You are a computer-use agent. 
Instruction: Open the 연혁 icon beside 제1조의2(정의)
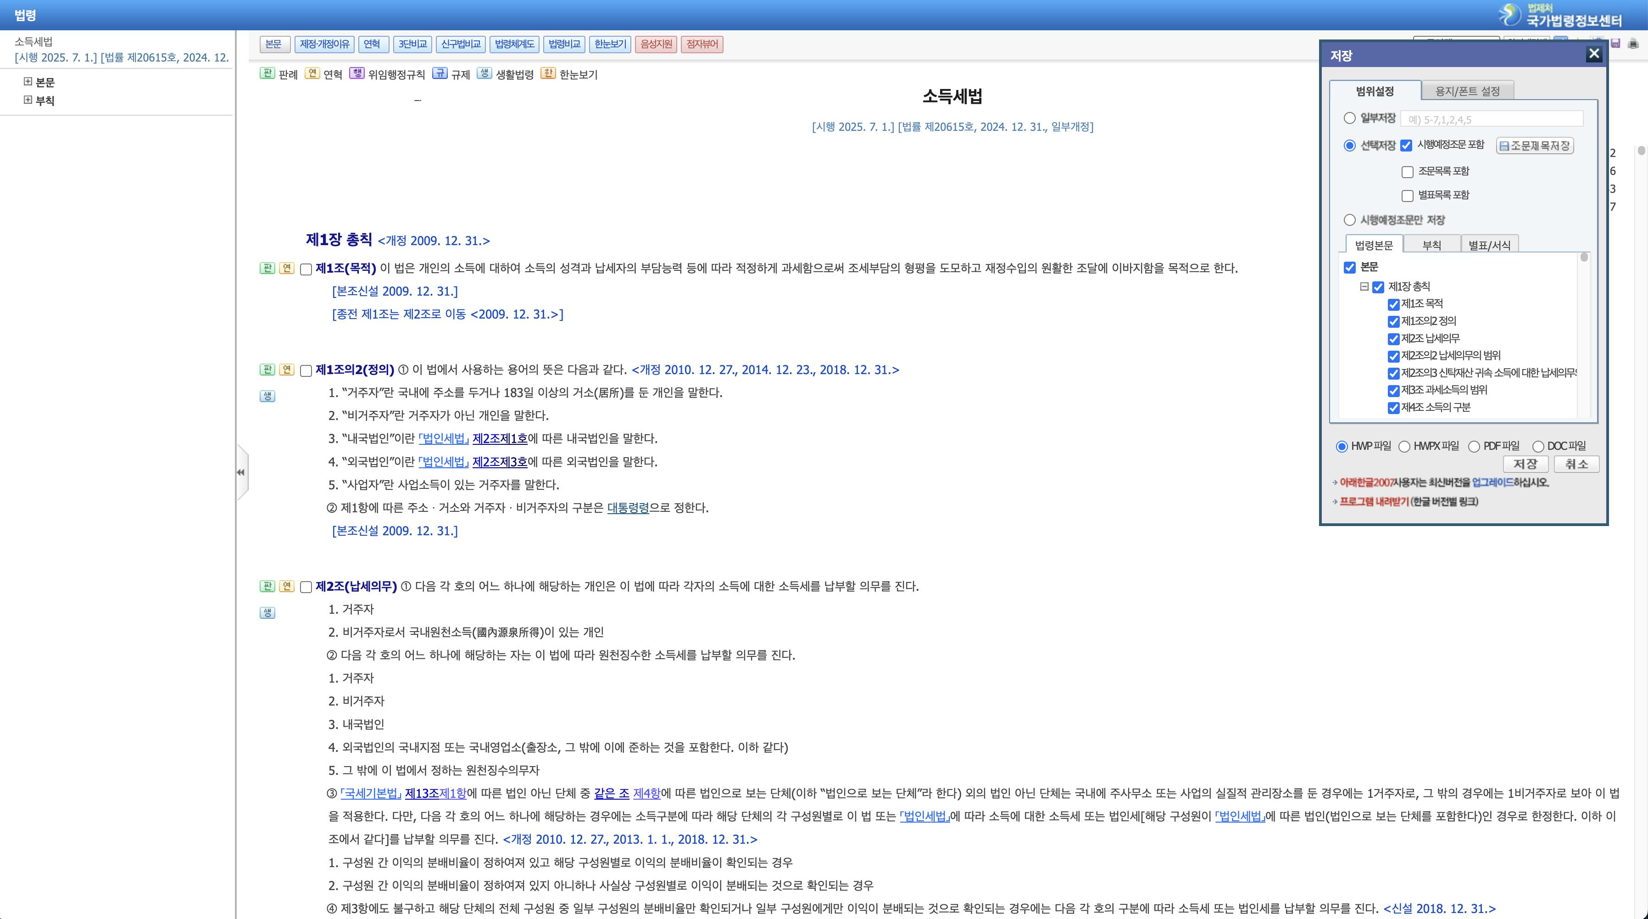click(x=287, y=370)
